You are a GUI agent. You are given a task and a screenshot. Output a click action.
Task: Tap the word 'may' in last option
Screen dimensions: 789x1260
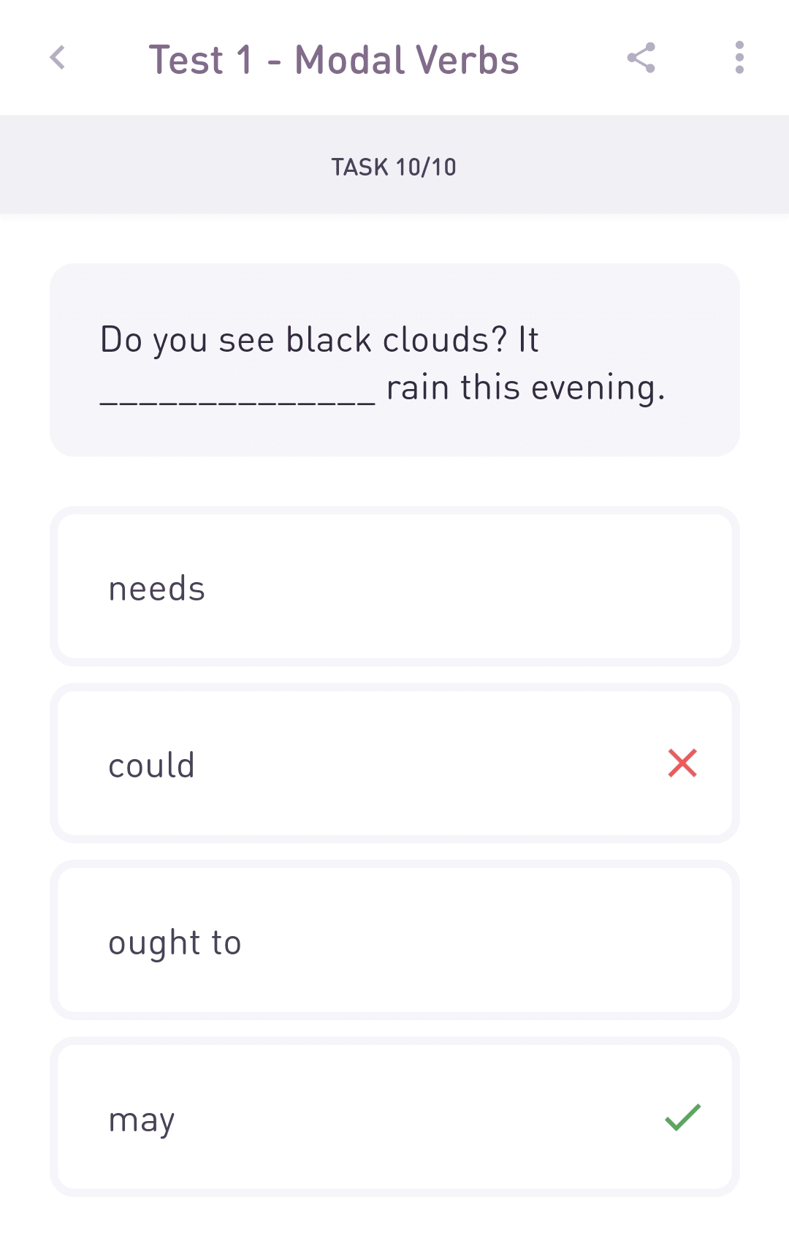pyautogui.click(x=142, y=1120)
